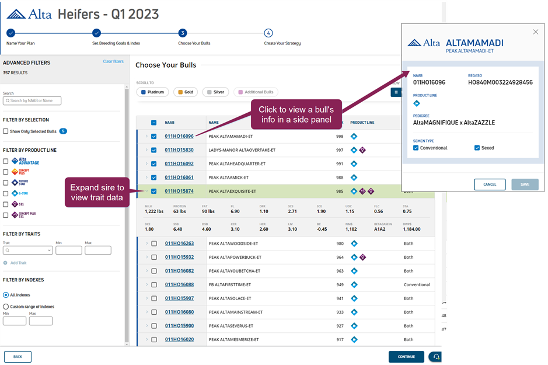Viewport: 548px width, 365px height.
Task: Select Custom range of Indexes radio button
Action: click(6, 307)
